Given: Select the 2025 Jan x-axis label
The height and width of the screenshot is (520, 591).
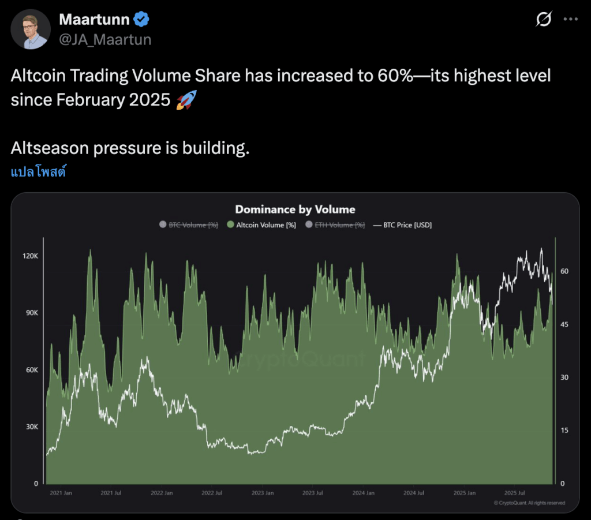Looking at the screenshot, I should point(464,493).
